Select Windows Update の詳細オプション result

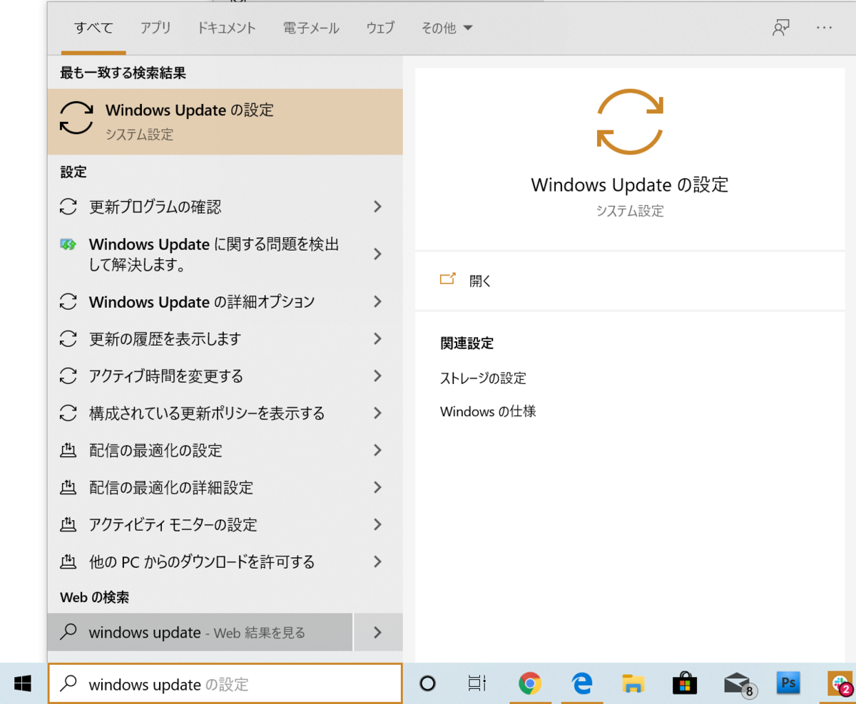225,301
